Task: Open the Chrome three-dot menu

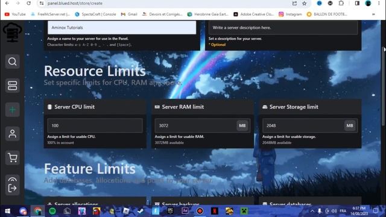Action: [379, 3]
